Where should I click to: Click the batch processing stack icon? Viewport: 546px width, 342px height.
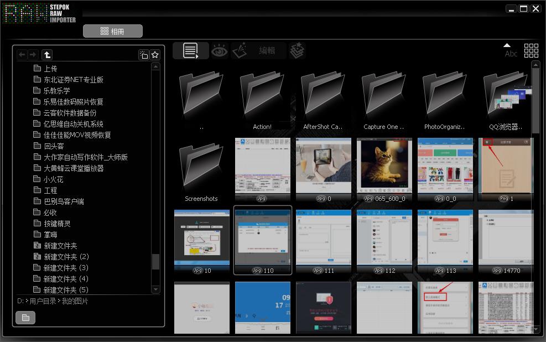point(297,51)
